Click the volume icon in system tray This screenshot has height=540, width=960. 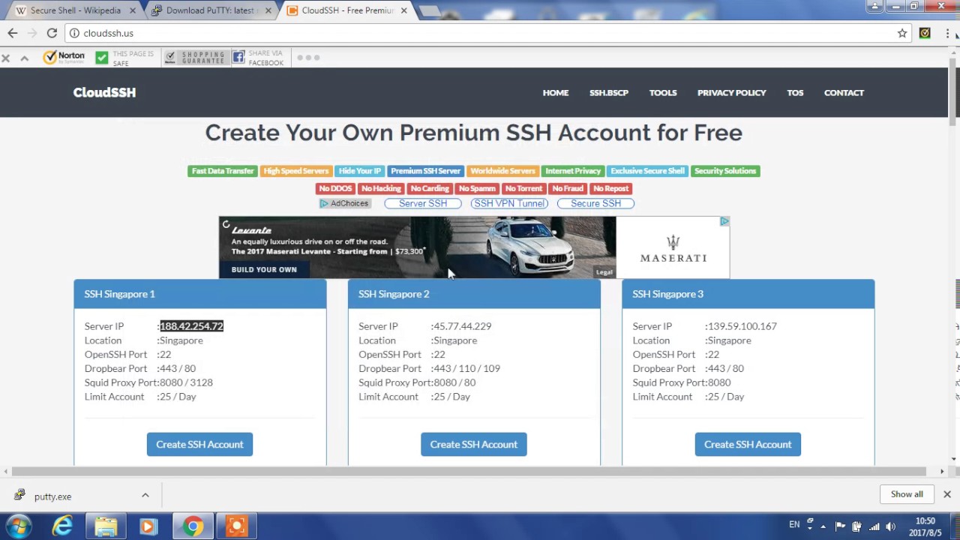point(891,526)
